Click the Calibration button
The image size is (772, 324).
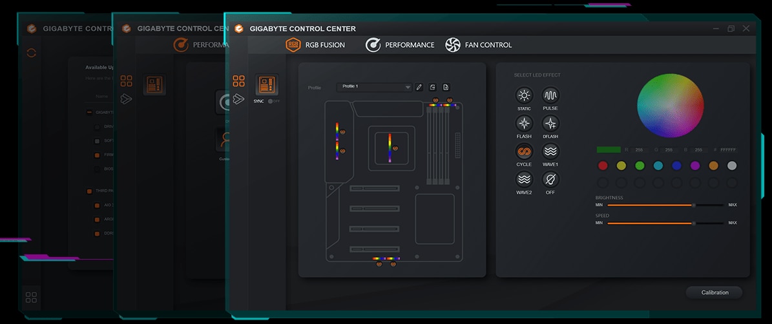[x=714, y=292]
